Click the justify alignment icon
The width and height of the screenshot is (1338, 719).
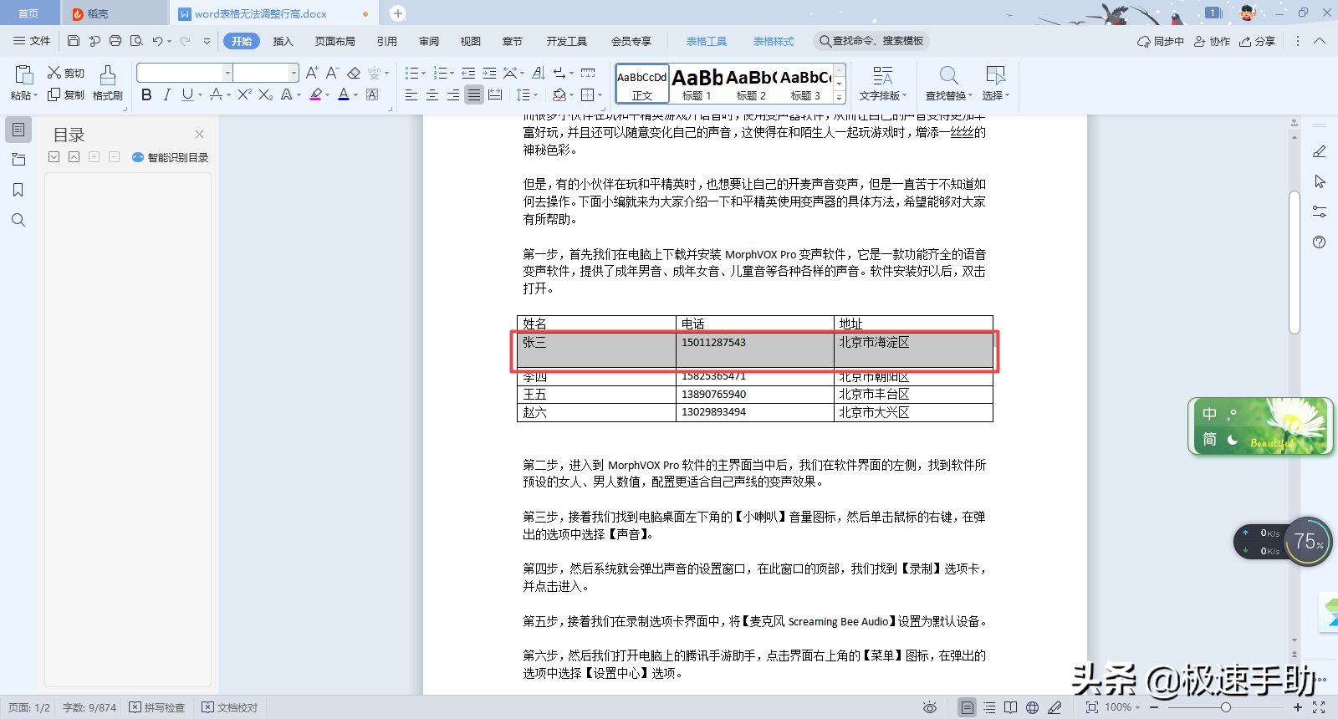(x=474, y=95)
